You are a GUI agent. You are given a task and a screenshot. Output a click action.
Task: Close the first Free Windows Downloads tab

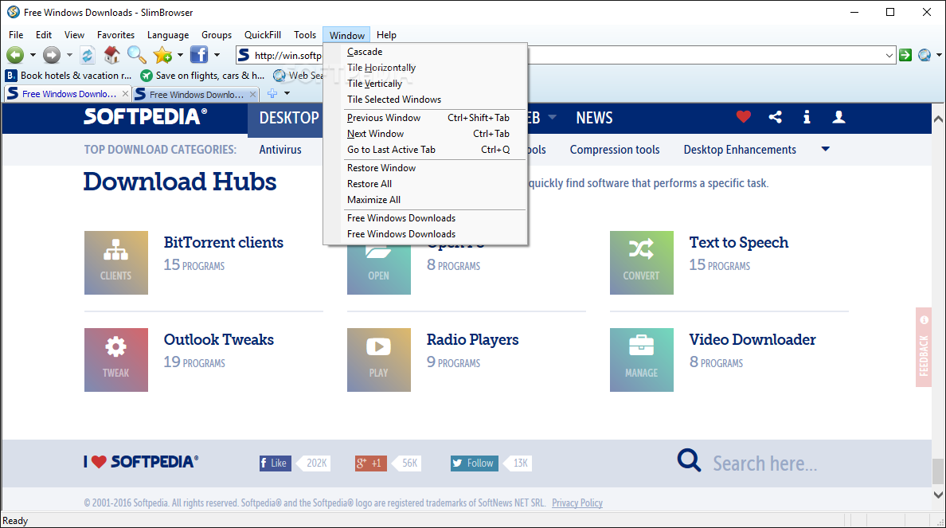[126, 93]
